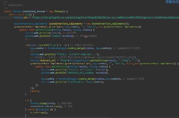Image resolution: width=179 pixels, height=118 pixels.
Task: Click 'stateCheck_thread.run();' recursive call line
Action: 46,107
